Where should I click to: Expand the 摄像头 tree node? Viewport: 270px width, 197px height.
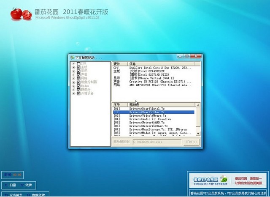coord(74,90)
